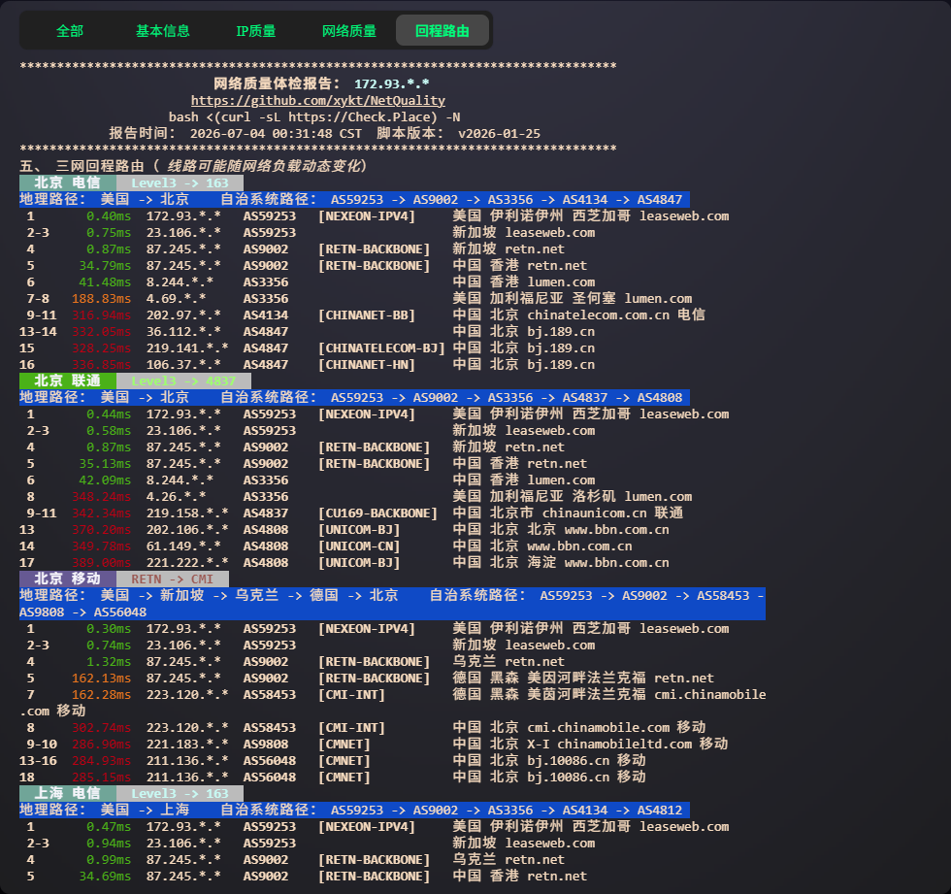Click the report IP 172.93.*.* in the title
951x894 pixels.
pos(392,83)
